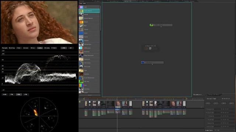
Task: Switch to the Color FX Bin tab
Action: point(214,95)
